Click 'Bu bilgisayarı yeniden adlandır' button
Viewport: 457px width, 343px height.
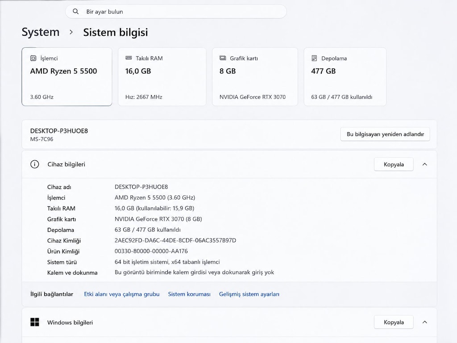click(x=385, y=134)
